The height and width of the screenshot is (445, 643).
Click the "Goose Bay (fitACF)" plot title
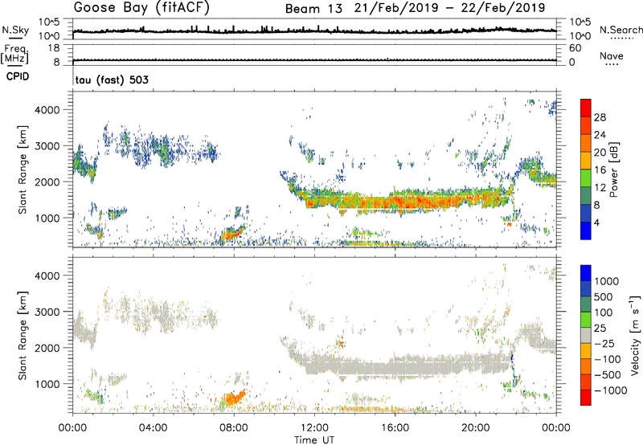pos(141,7)
